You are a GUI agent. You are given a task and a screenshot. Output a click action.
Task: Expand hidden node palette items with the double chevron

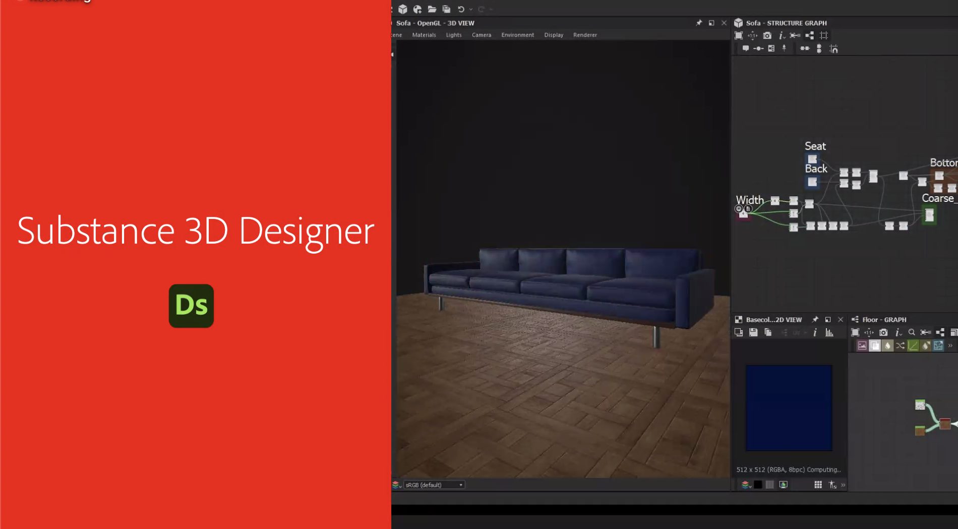click(950, 345)
